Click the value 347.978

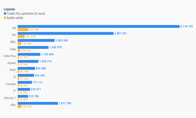(30, 37)
